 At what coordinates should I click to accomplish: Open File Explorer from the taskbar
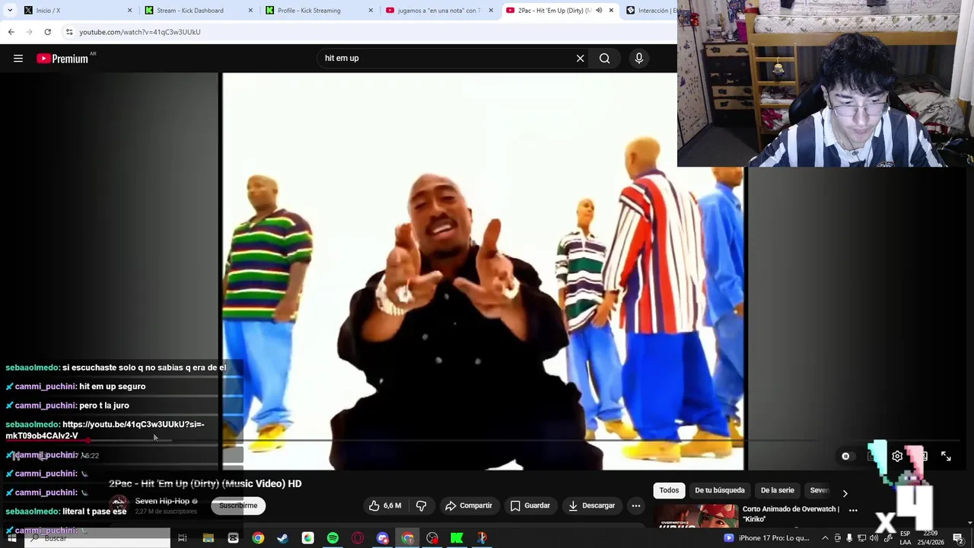pyautogui.click(x=208, y=538)
